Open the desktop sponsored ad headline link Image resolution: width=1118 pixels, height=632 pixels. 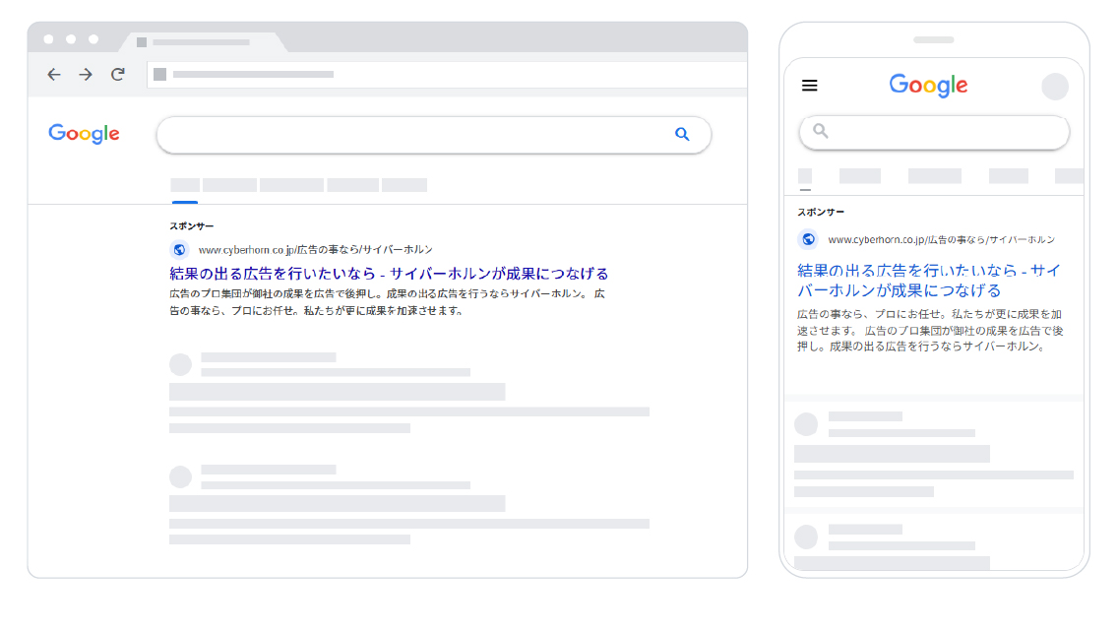pyautogui.click(x=389, y=274)
